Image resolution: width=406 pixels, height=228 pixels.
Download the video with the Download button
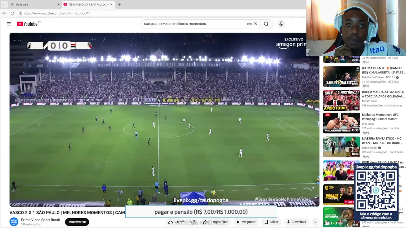click(x=296, y=222)
